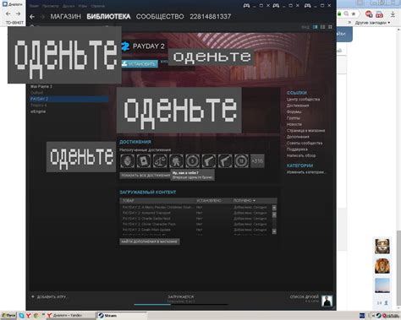The image size is (401, 320).
Task: Click the browser downloads arrow icon
Action: coord(393,14)
